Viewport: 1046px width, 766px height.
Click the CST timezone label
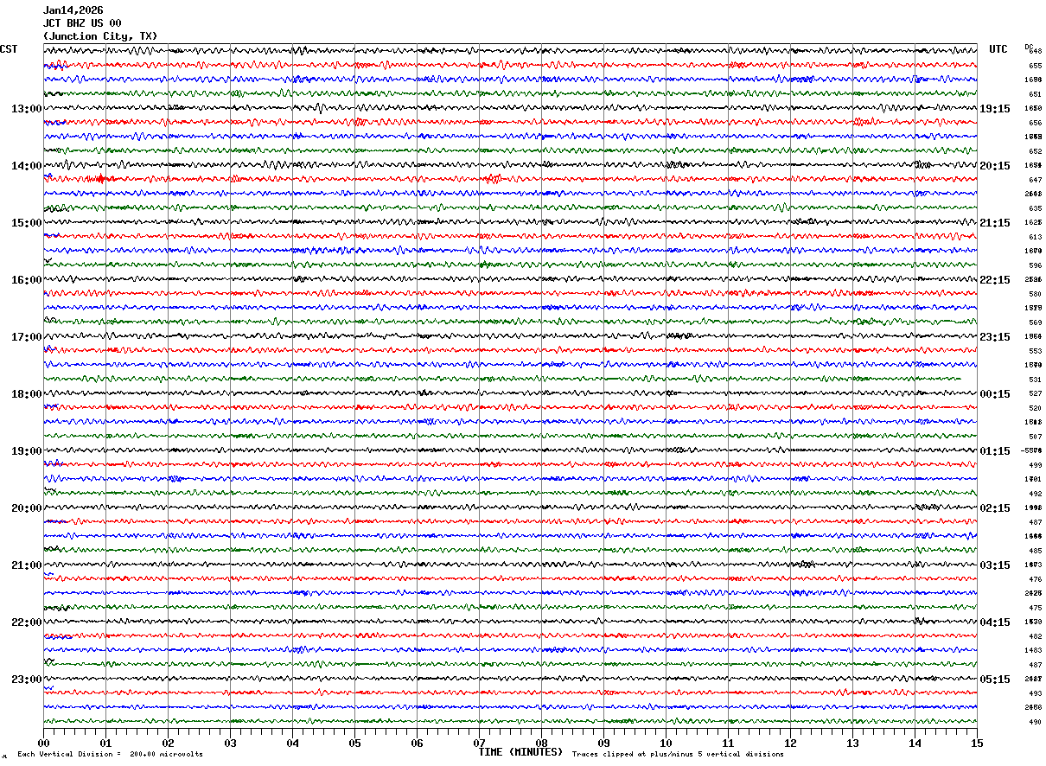pos(9,49)
